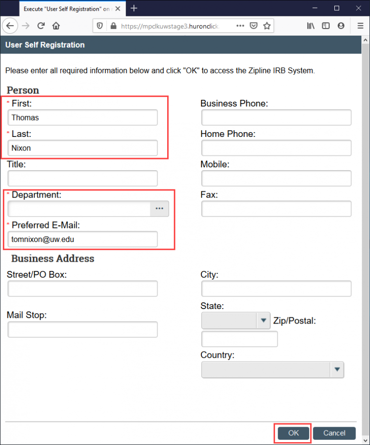Expand the Country dropdown
The image size is (370, 445).
click(338, 370)
